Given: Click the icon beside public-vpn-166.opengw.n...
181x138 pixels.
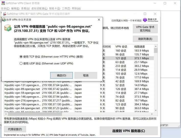Looking at the screenshot, I should tap(5, 104).
